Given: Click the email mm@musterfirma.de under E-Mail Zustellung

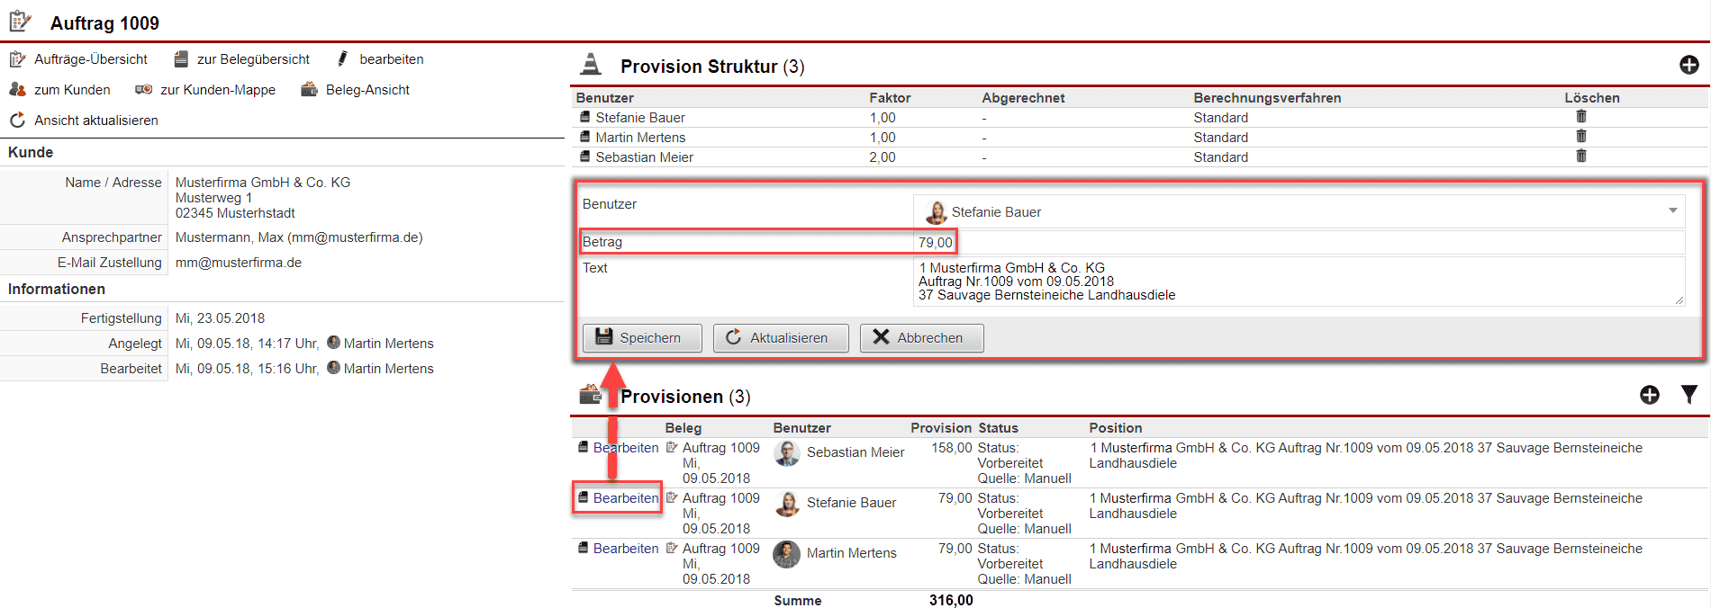Looking at the screenshot, I should pos(239,263).
